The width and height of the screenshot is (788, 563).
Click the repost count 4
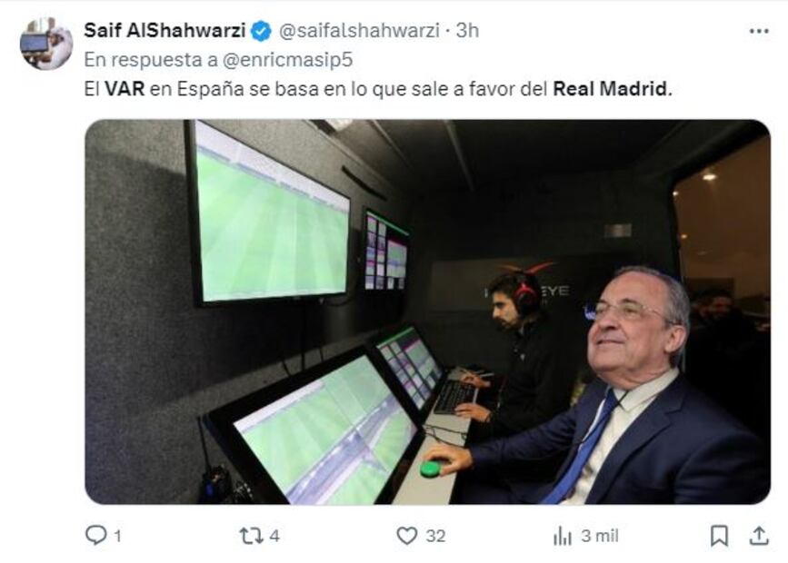(274, 536)
